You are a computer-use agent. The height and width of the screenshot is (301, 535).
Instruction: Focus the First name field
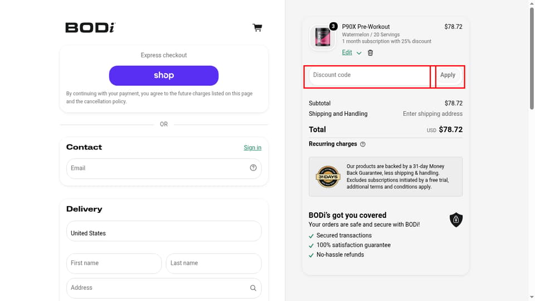[x=114, y=263]
